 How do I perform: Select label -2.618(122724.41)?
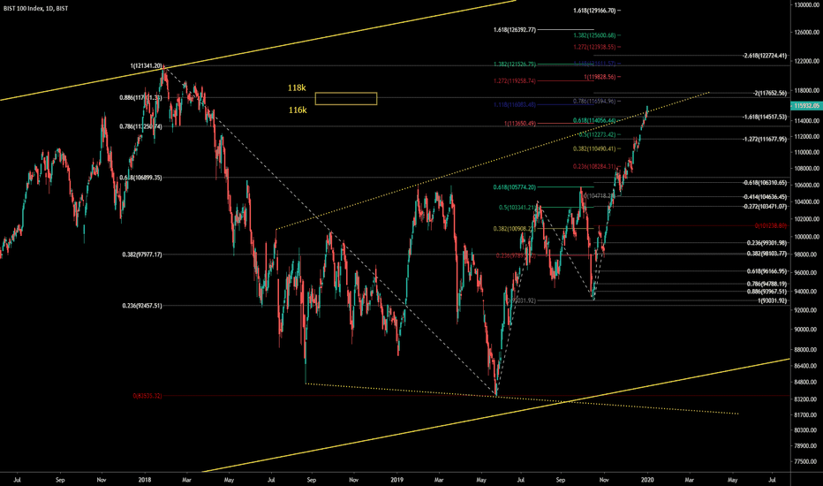766,55
